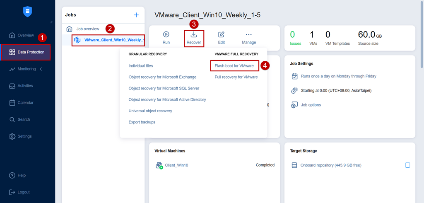Expand the Monitoring chevron arrow

tap(41, 69)
